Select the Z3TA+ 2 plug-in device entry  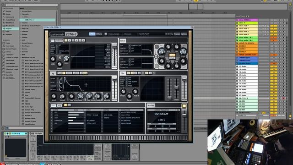tap(38, 20)
